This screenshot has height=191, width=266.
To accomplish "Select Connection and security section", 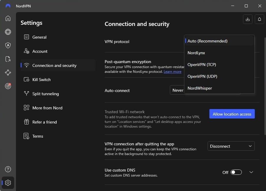I will click(58, 65).
